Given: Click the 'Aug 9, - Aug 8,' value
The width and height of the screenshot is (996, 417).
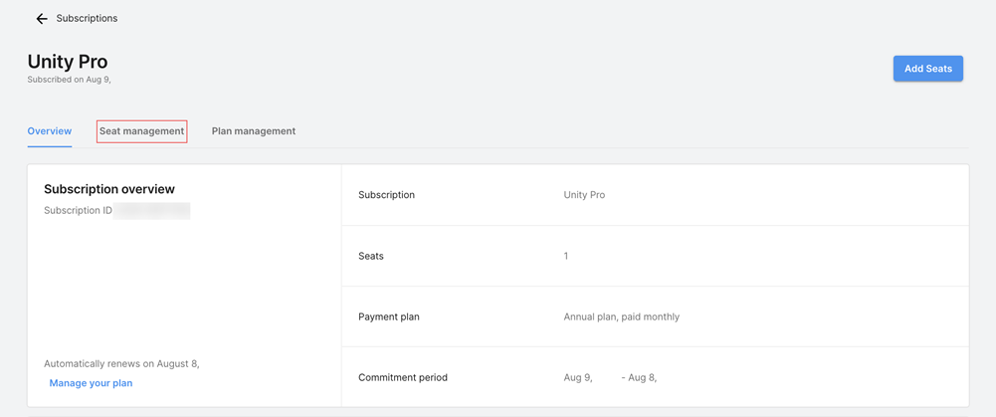Looking at the screenshot, I should click(x=610, y=378).
